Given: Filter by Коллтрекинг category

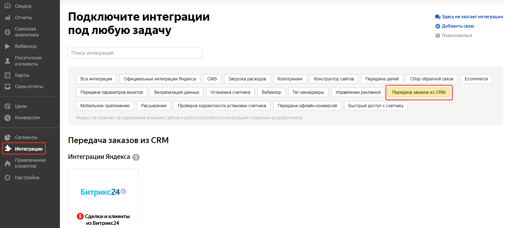Looking at the screenshot, I should tap(290, 79).
